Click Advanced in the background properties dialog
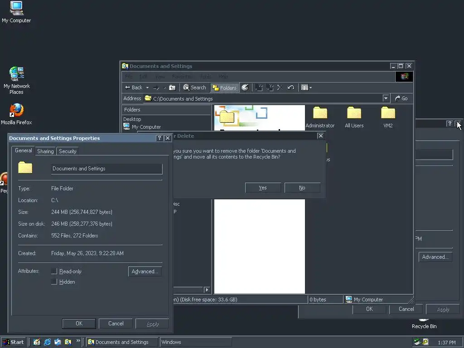 click(435, 257)
